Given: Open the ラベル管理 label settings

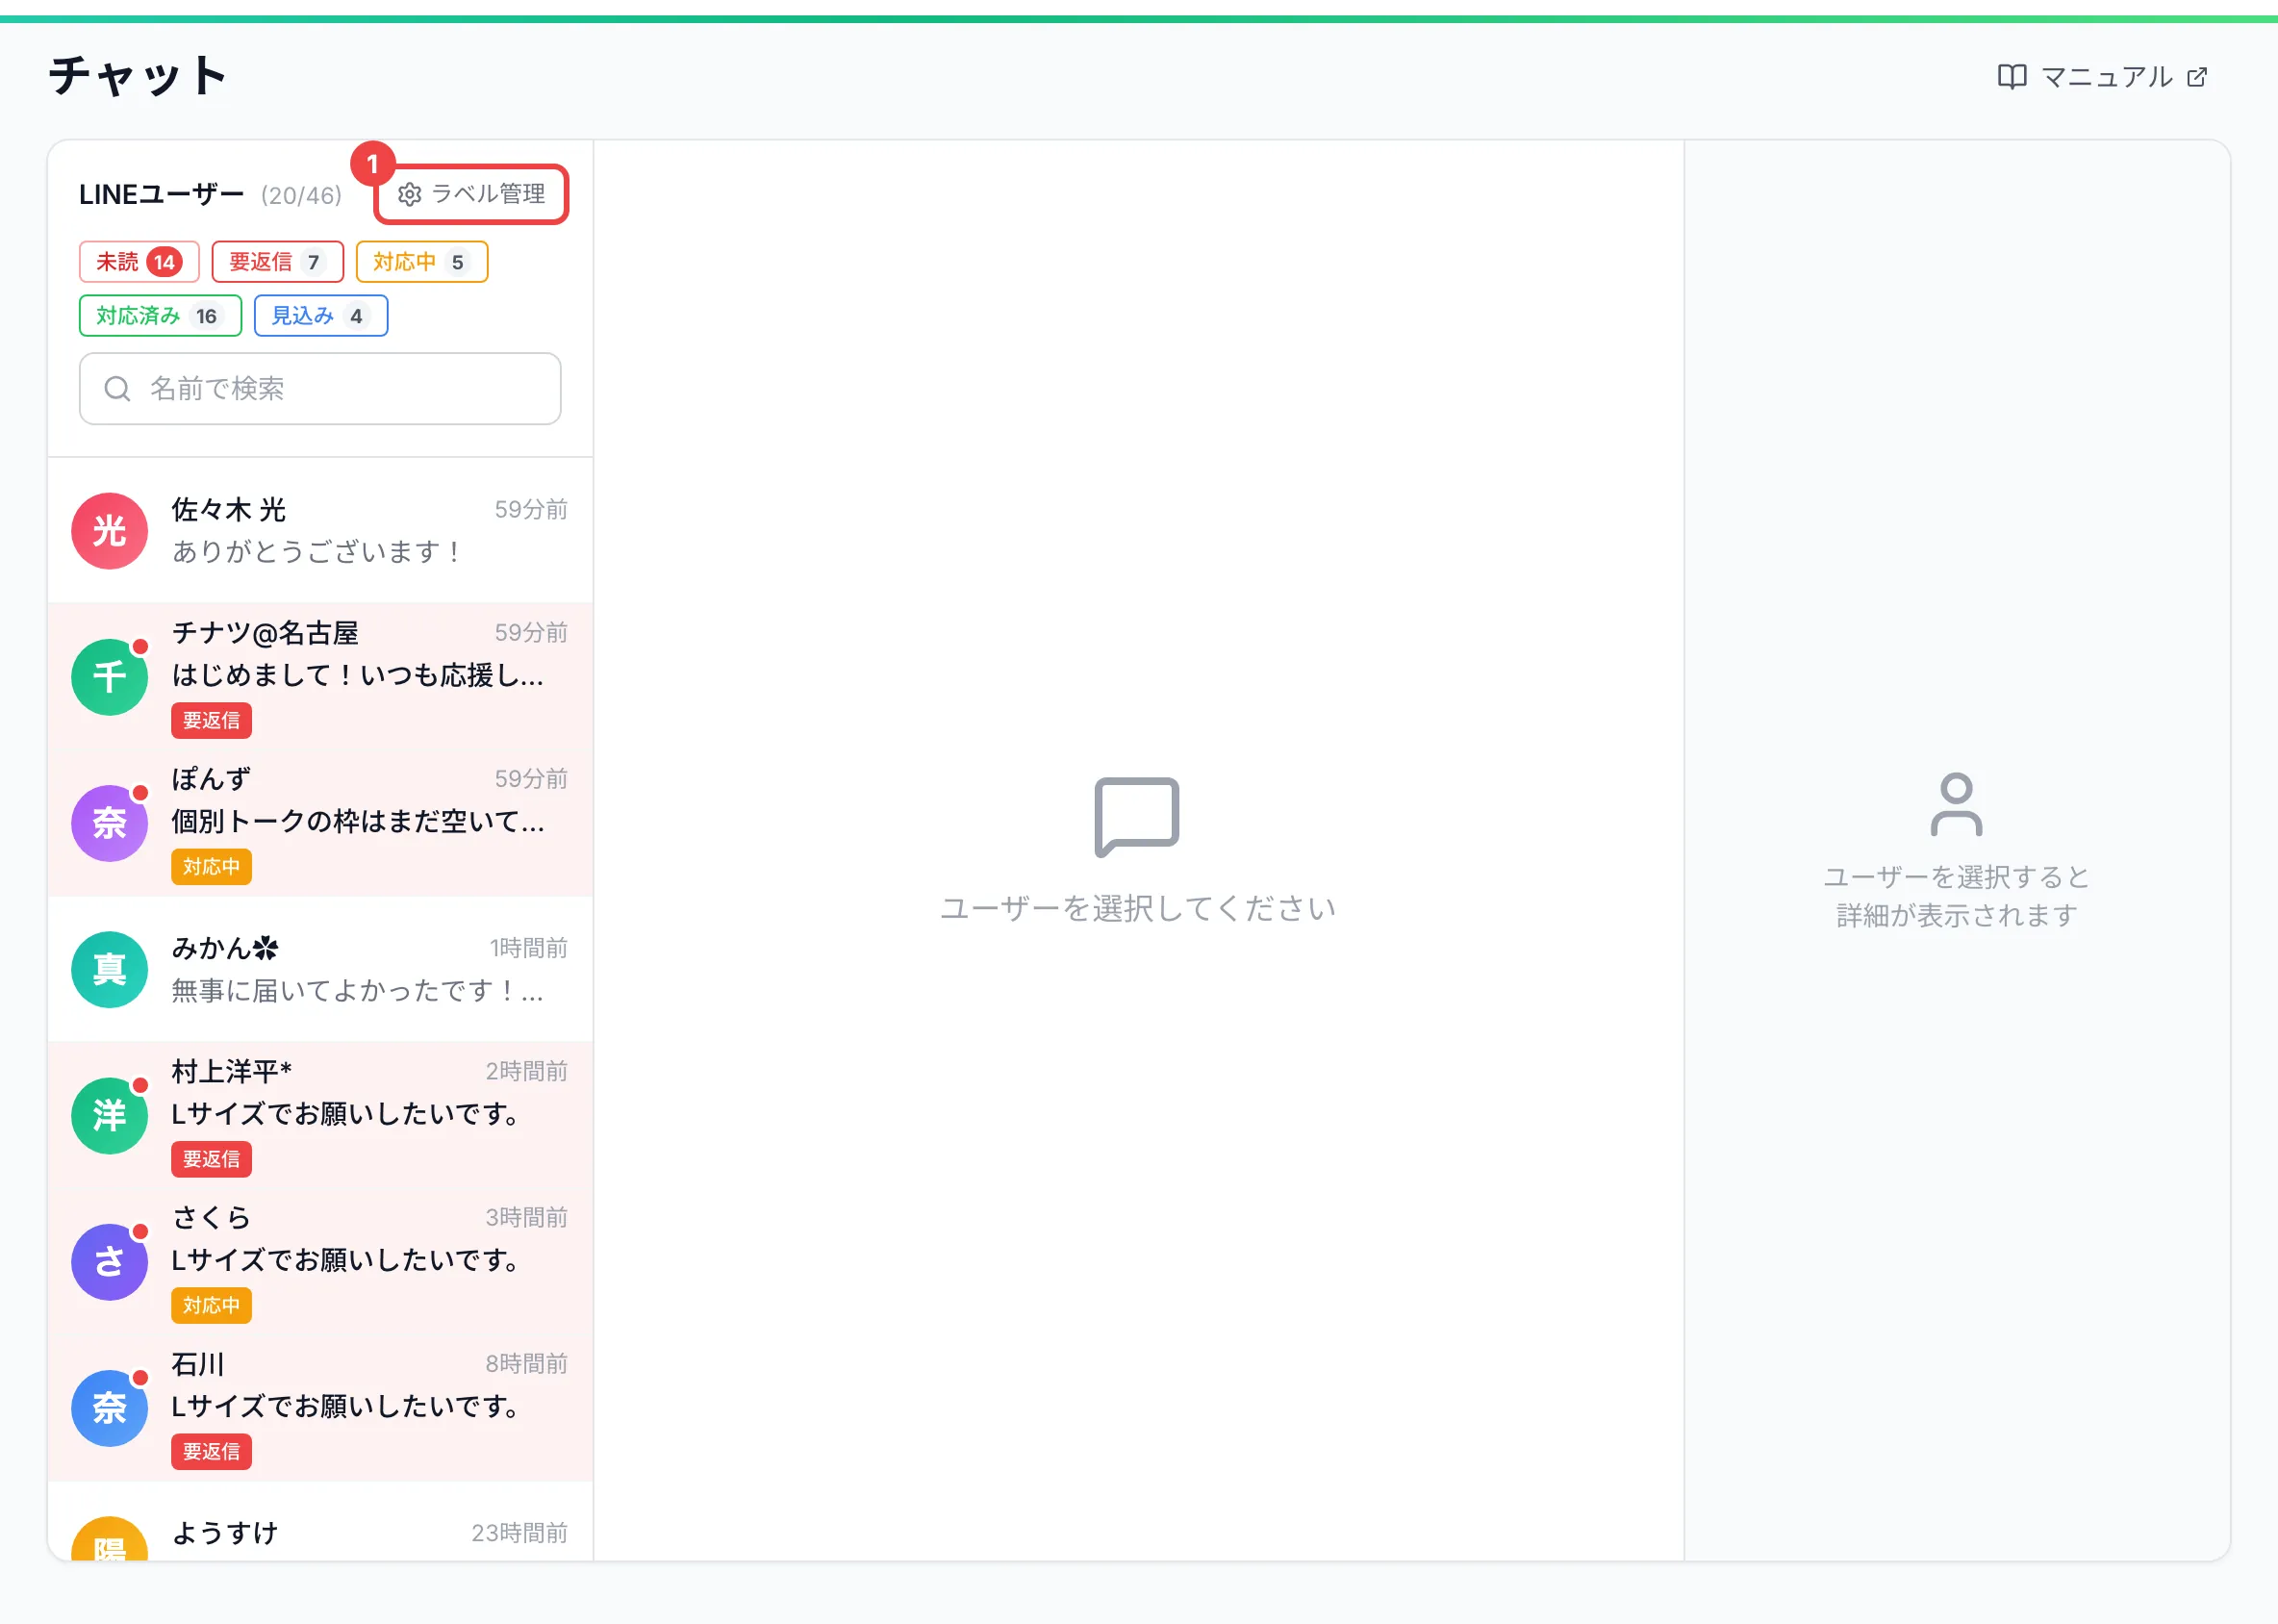Looking at the screenshot, I should coord(471,194).
